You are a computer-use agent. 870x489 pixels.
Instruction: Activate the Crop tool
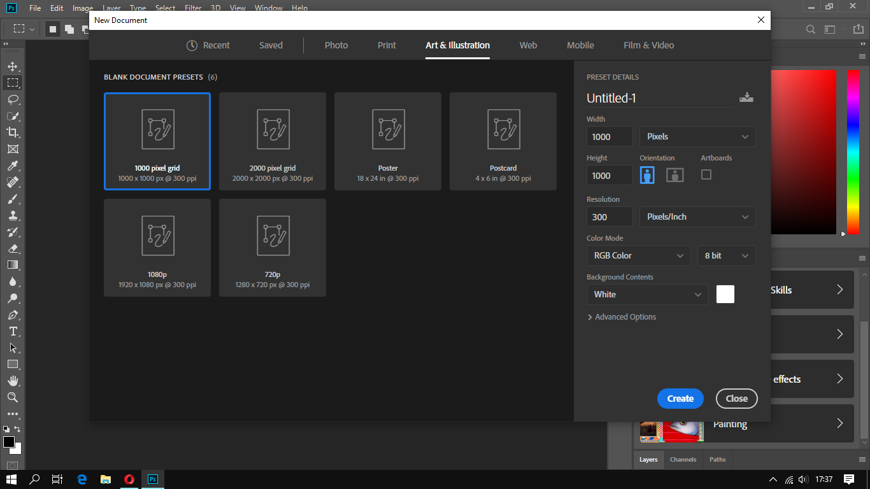coord(13,132)
